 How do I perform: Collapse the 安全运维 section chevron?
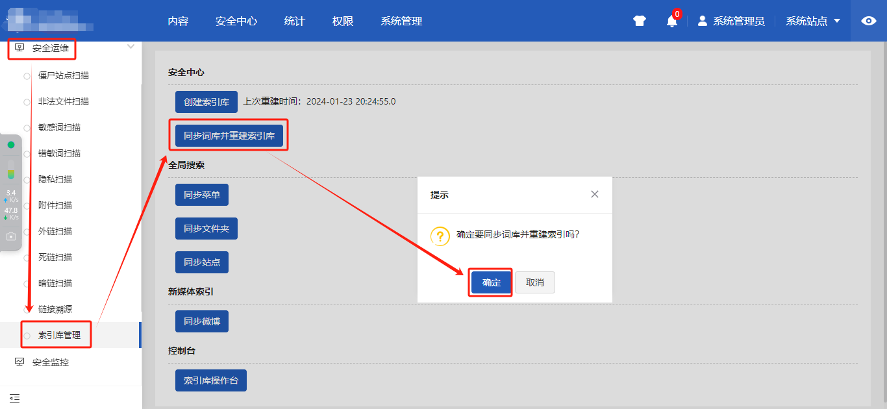pyautogui.click(x=131, y=47)
